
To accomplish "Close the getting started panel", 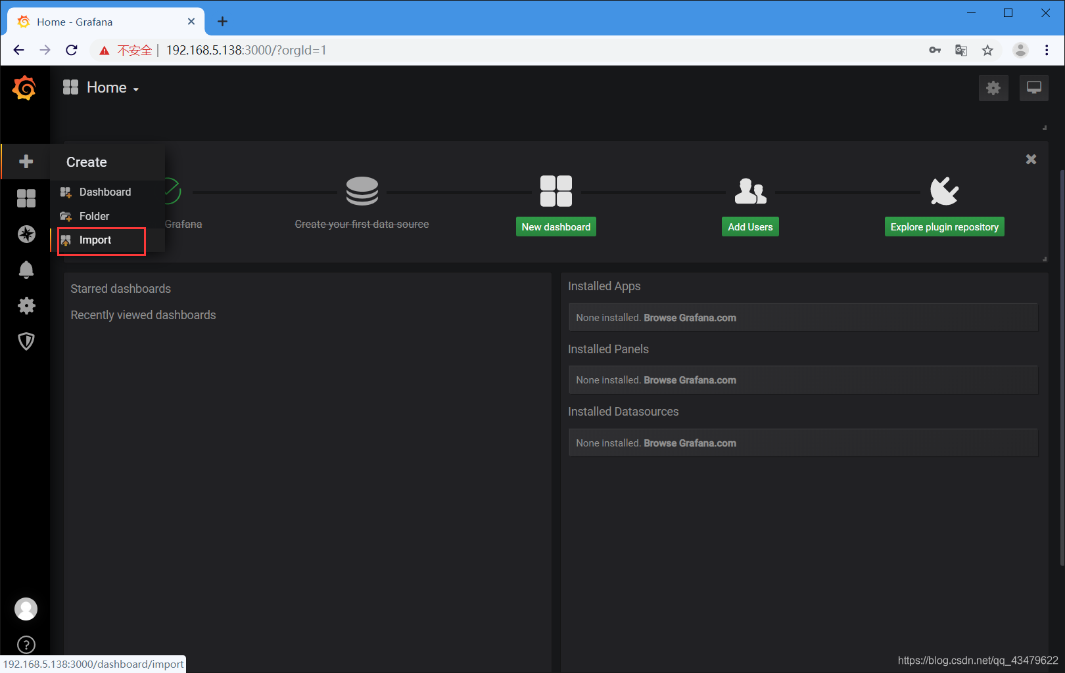I will pyautogui.click(x=1031, y=159).
